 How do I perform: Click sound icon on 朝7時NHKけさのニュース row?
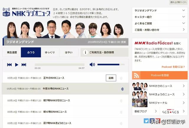[x=121, y=101]
